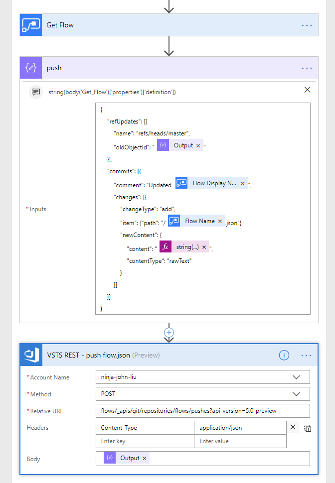
Task: Remove the Flow Name token from path
Action: point(219,221)
